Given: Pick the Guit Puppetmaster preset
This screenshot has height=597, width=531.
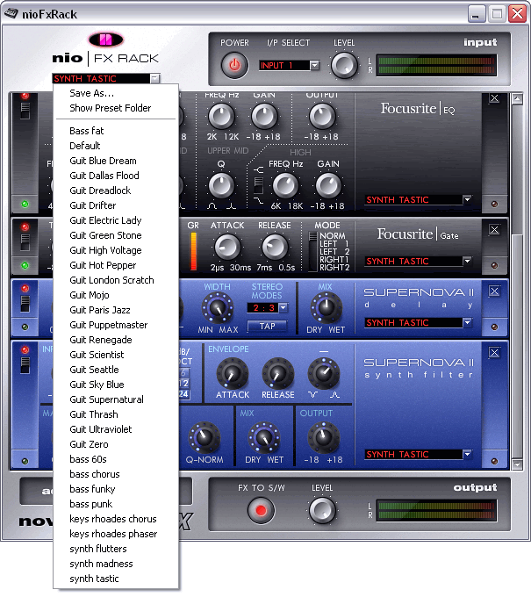Looking at the screenshot, I should pos(116,325).
